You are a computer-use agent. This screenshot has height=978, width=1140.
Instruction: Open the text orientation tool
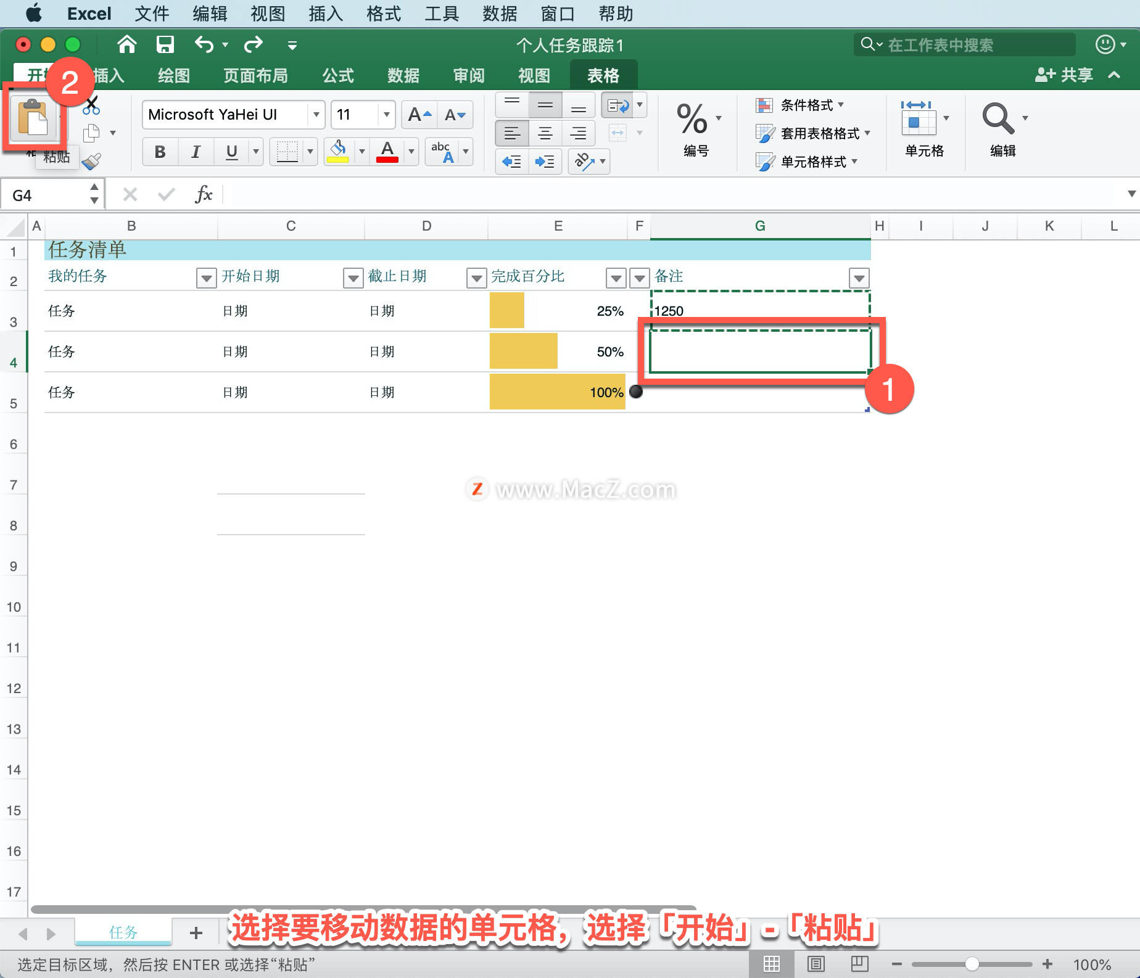(584, 162)
